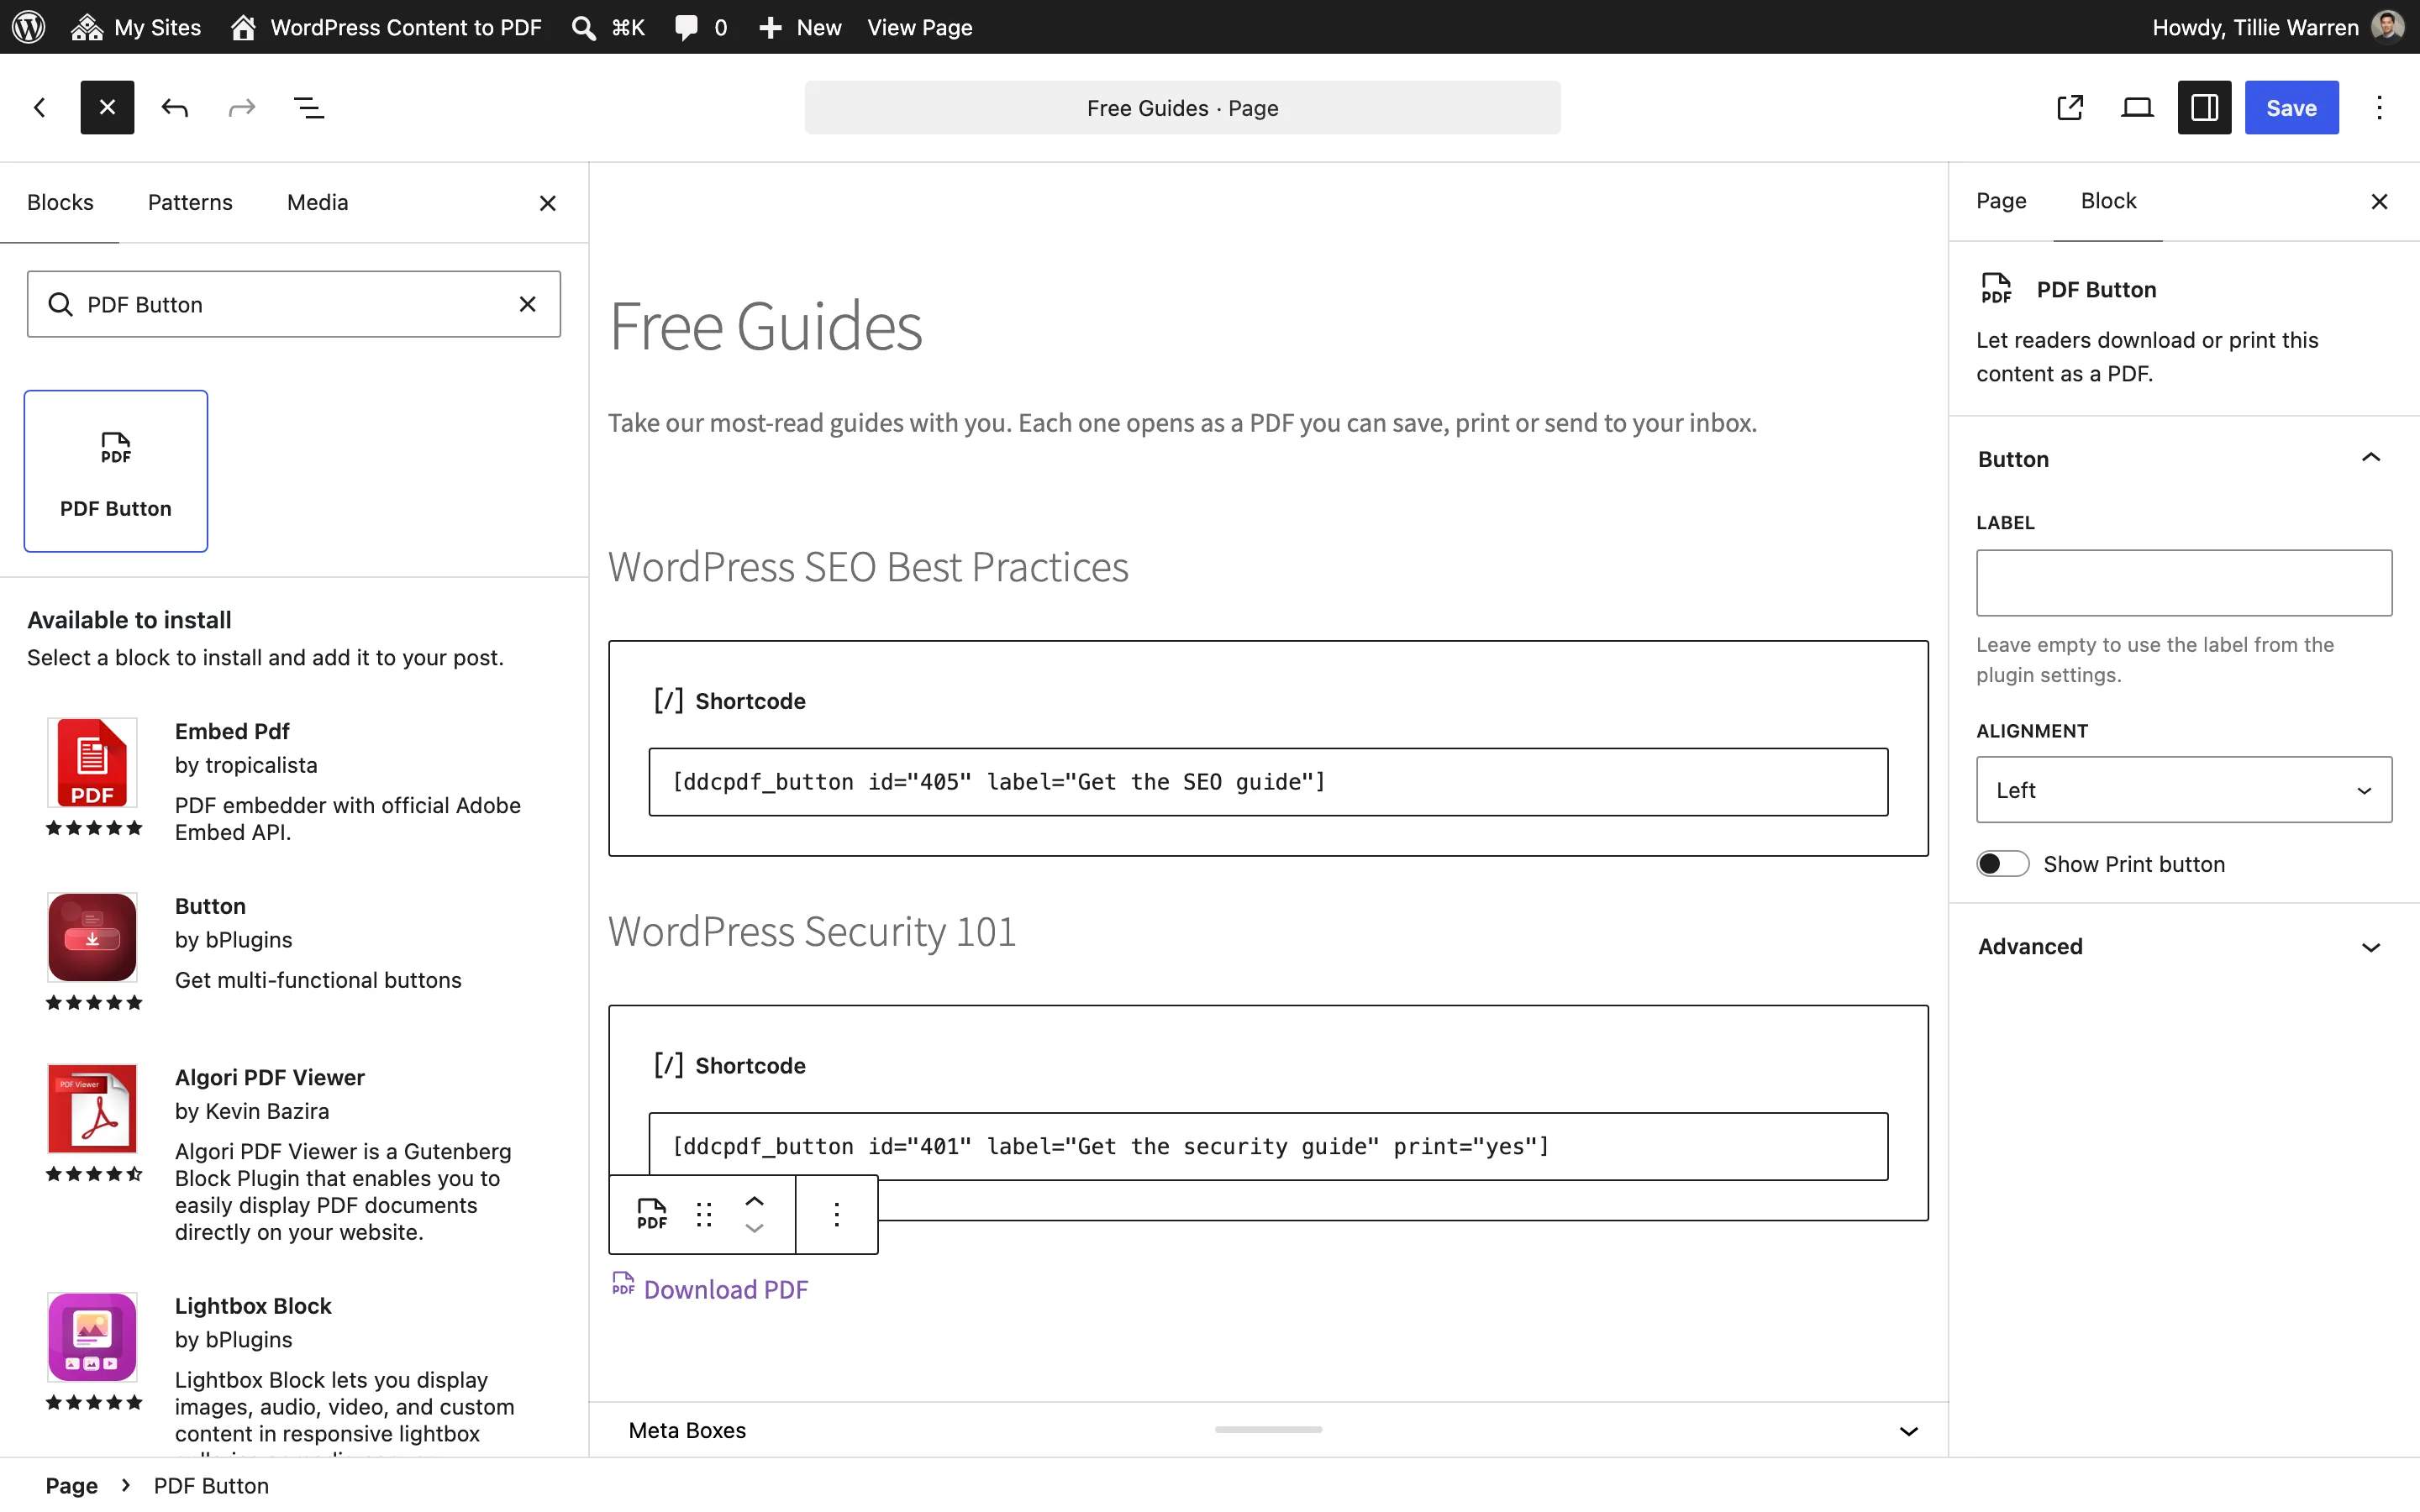Enable Show Print button toggle
2420x1512 pixels.
tap(2002, 864)
